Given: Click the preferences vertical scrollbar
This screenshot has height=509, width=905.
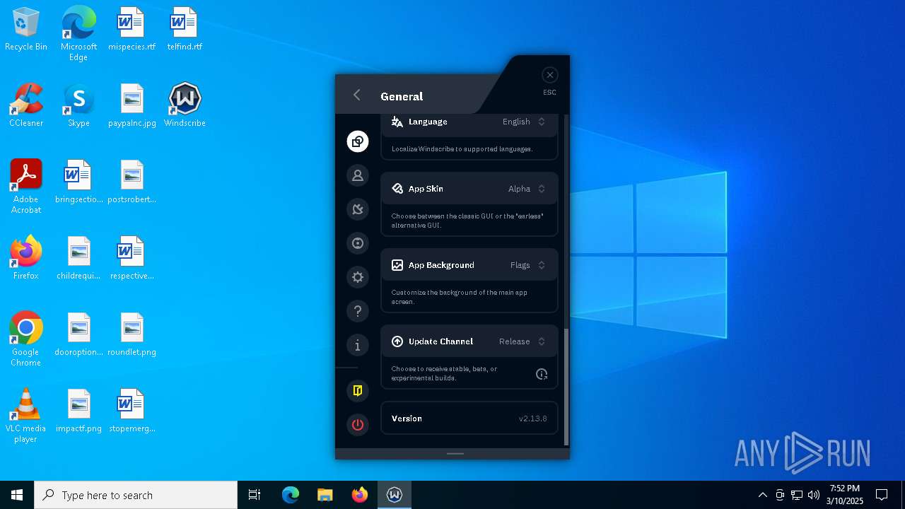Looking at the screenshot, I should (566, 387).
